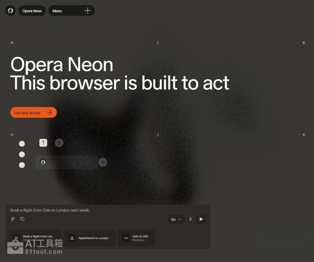Click the arrow on Get early access

click(x=50, y=112)
